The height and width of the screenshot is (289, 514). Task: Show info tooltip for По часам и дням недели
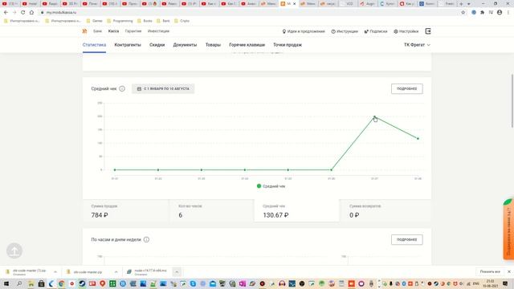[x=146, y=239]
